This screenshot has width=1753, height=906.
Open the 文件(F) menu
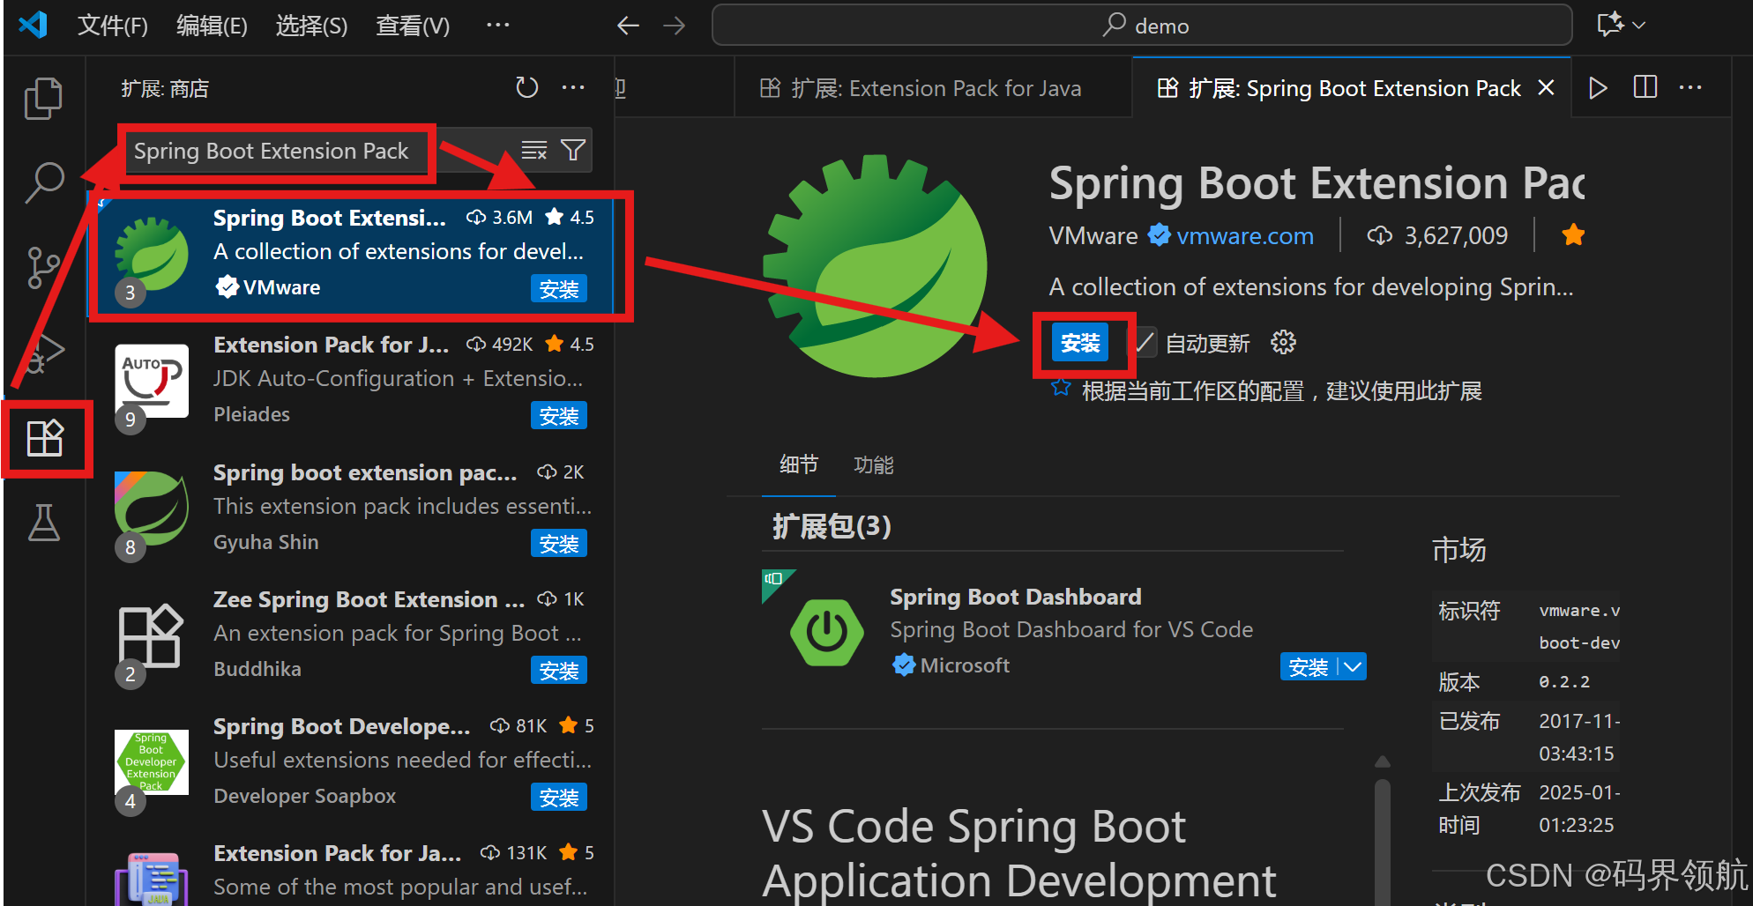(x=112, y=26)
